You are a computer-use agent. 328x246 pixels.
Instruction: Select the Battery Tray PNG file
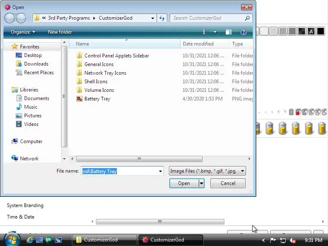click(97, 99)
